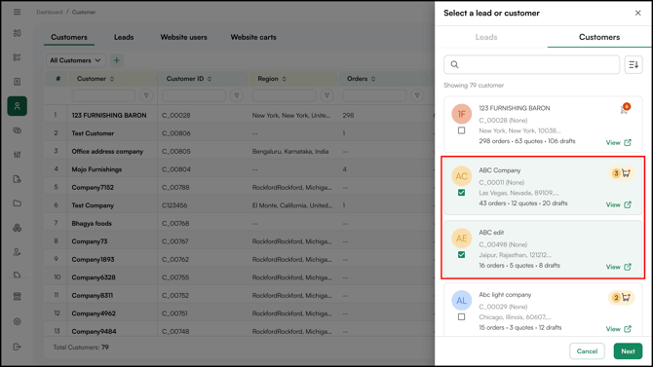Screen dimensions: 653x367
Task: Open View link for 123 FURNISHING BARON
Action: click(x=619, y=143)
